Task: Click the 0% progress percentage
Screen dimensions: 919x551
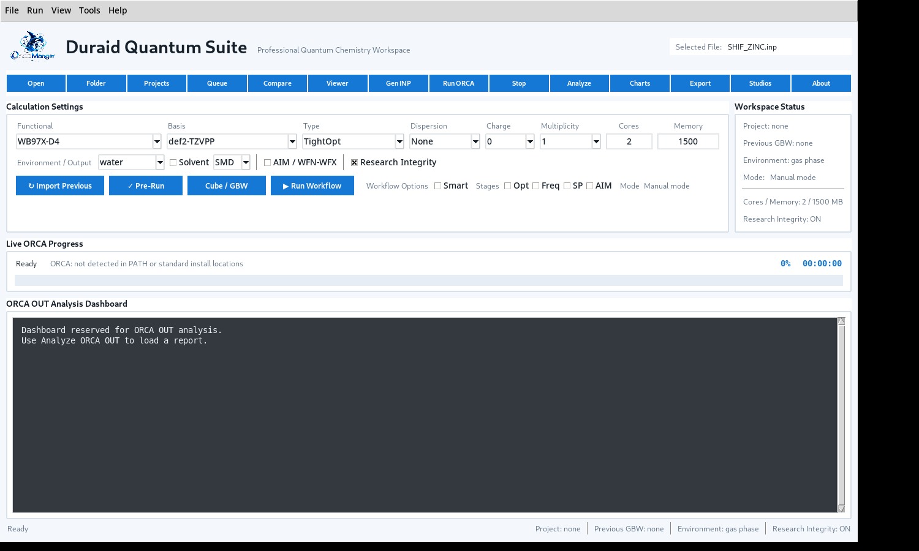Action: (785, 263)
